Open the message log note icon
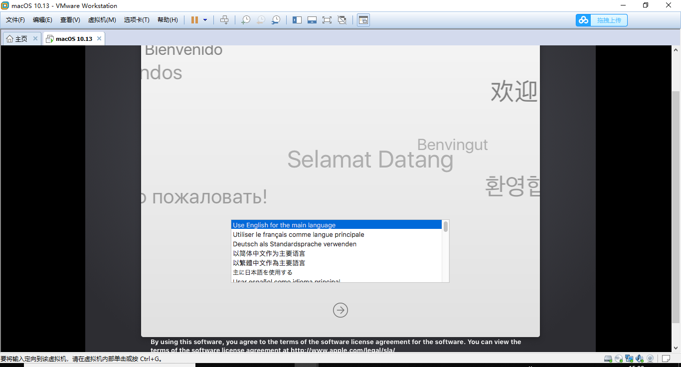The width and height of the screenshot is (681, 367). [666, 359]
